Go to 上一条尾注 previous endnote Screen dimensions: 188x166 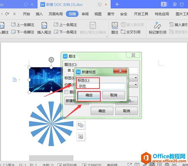click(65, 25)
